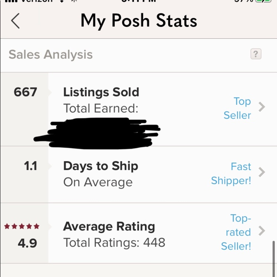Tap the Total Ratings: 448 text
This screenshot has height=277, width=277.
pos(114,243)
